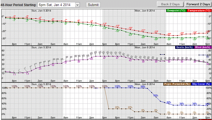Click the wind speed 45 data label

coord(92,59)
